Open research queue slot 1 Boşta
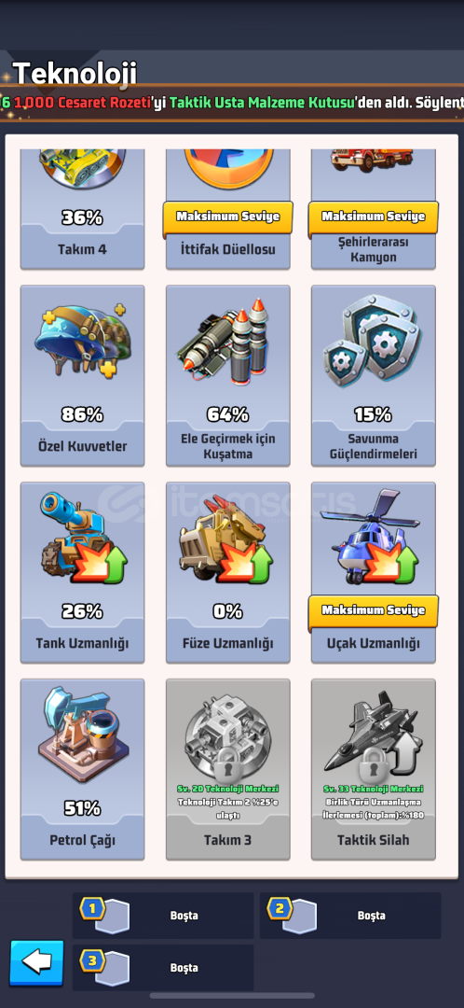 pos(163,915)
